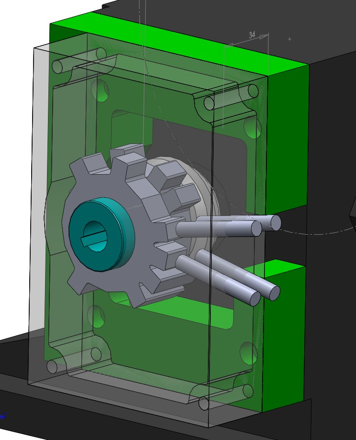The width and height of the screenshot is (356, 440).
Task: Click the small cross sketch point near dimension
Action: click(289, 39)
